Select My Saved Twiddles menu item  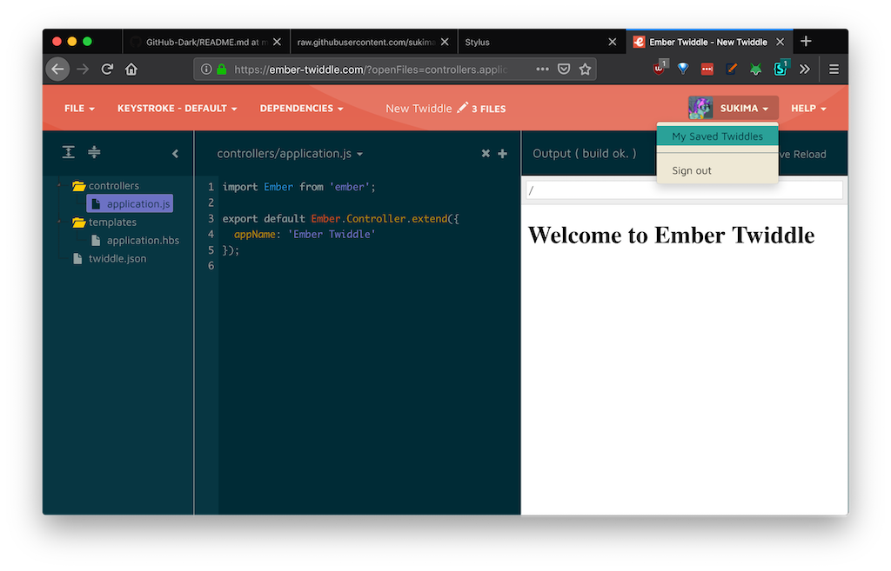point(717,136)
